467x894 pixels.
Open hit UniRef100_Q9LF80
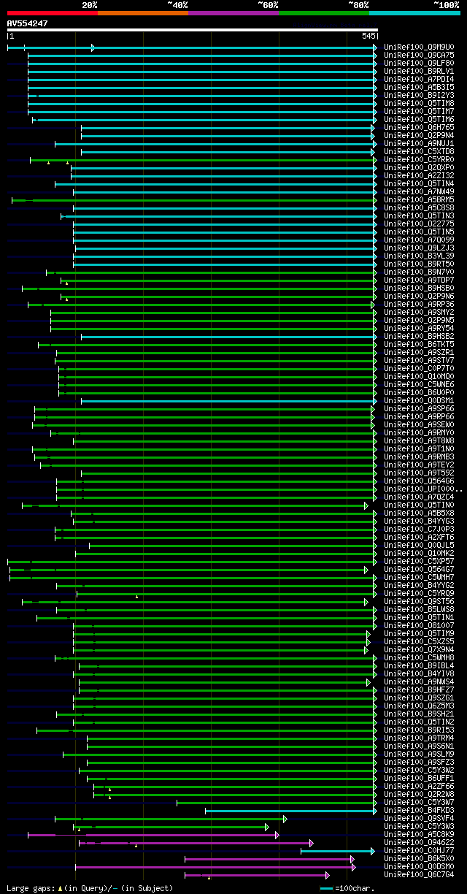point(419,64)
